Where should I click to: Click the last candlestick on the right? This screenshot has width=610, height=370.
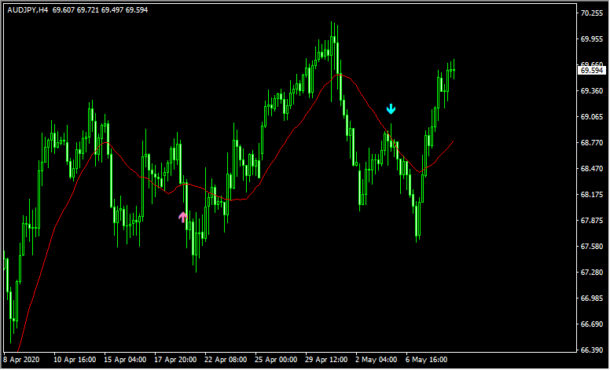454,70
